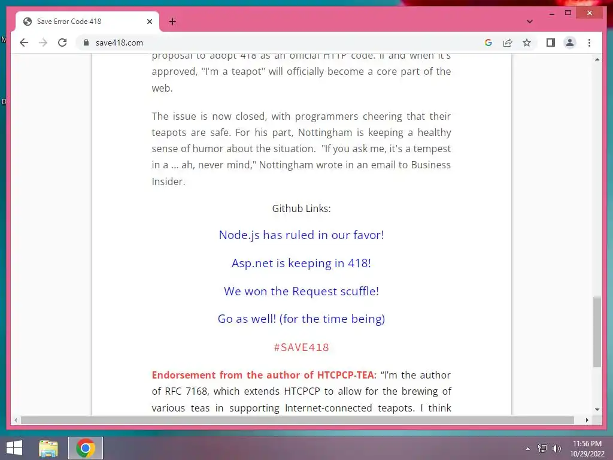613x460 pixels.
Task: Select the Save Error Code 418 tab
Action: pyautogui.click(x=87, y=22)
